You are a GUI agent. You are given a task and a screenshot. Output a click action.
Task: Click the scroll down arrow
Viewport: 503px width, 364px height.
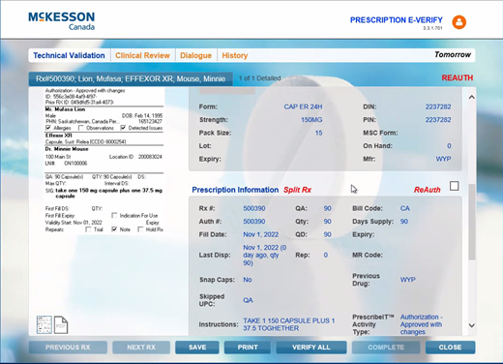point(471,325)
